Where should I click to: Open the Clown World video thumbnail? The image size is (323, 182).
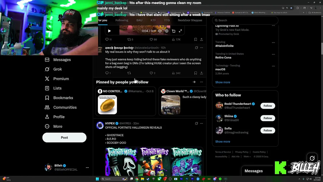[171, 105]
